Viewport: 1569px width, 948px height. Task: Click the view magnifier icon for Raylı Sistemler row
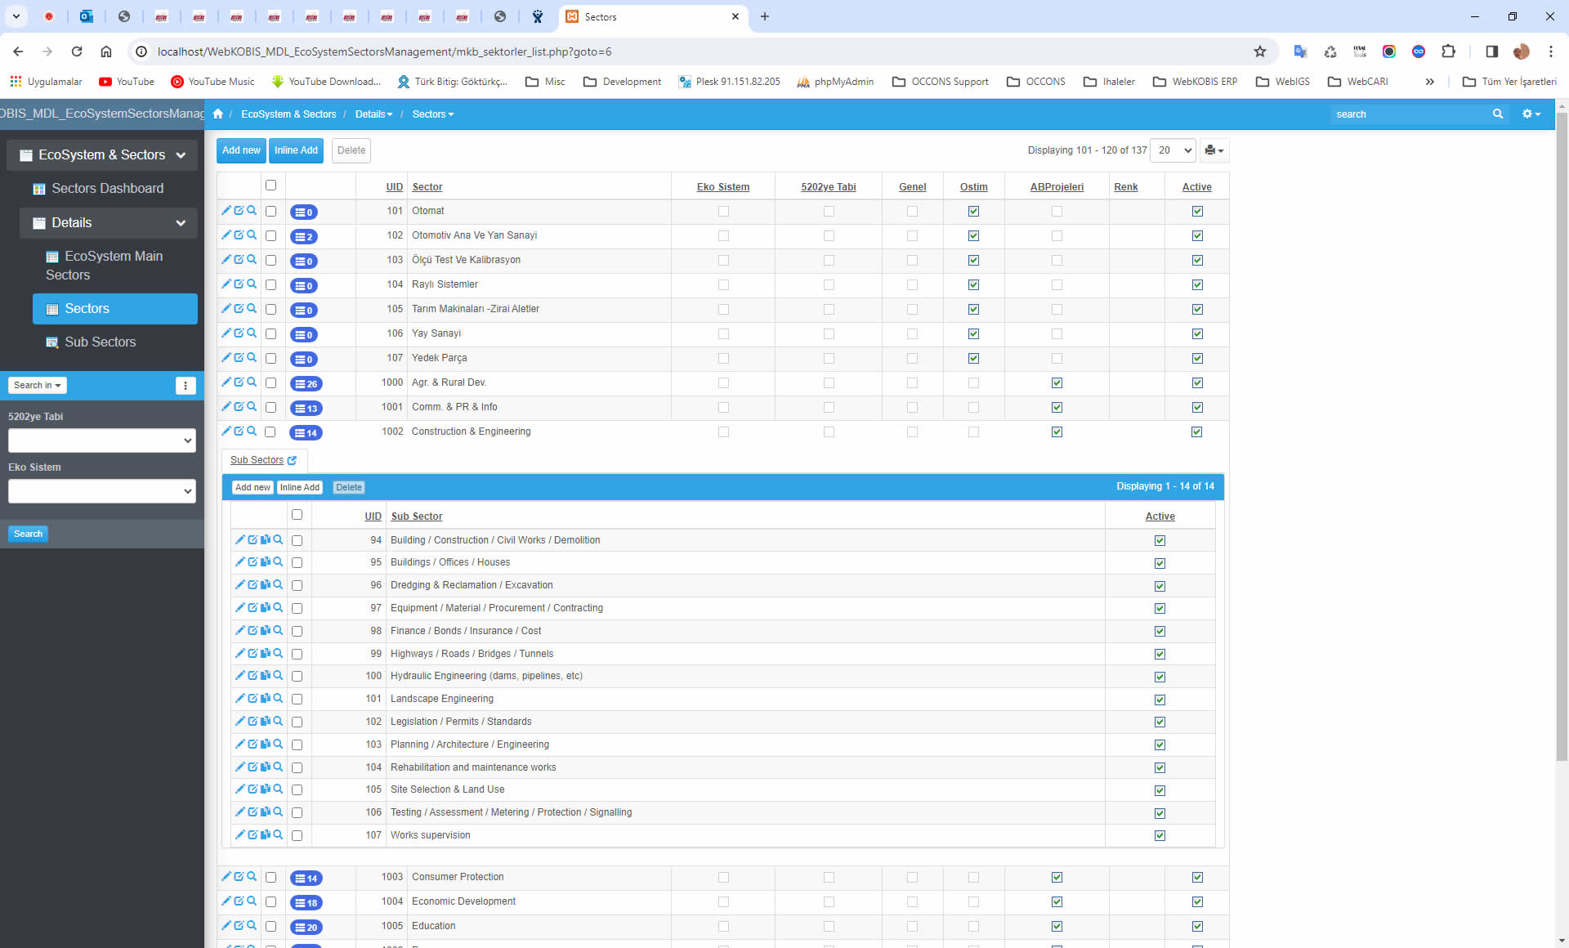(x=252, y=284)
